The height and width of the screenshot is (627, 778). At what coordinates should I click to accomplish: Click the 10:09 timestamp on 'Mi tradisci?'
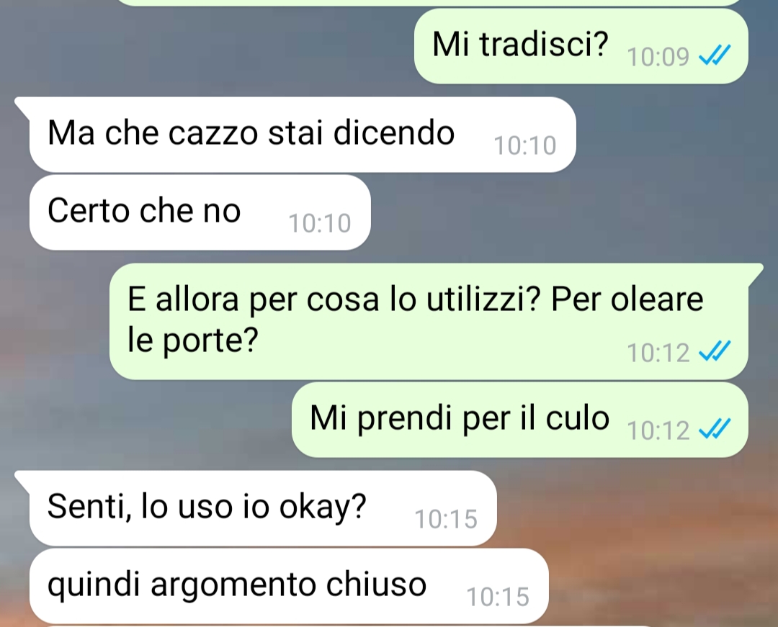tap(658, 56)
